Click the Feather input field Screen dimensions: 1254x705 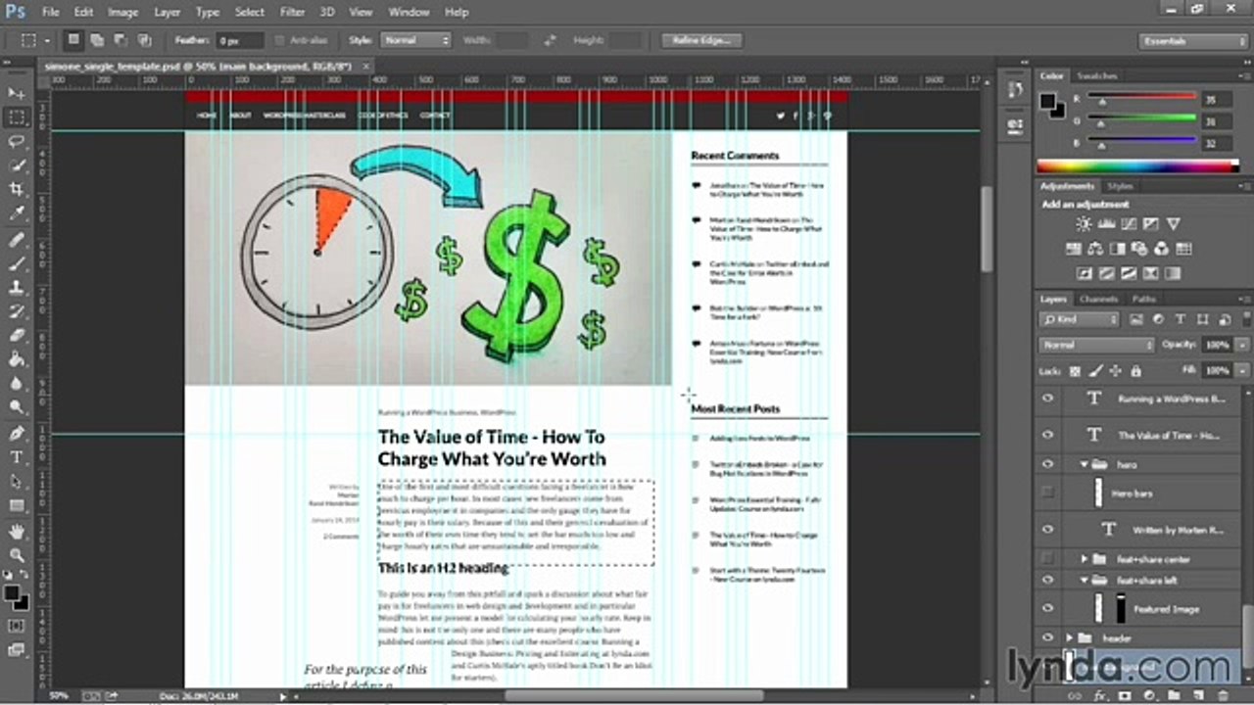tap(241, 41)
